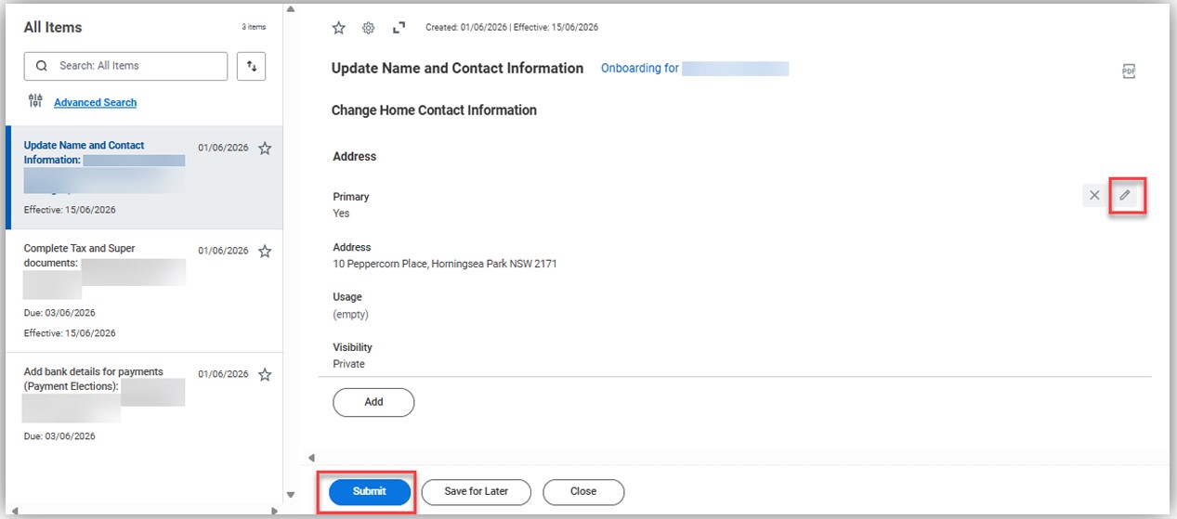
Task: Click the scroll down arrow at pane bottom
Action: pyautogui.click(x=290, y=495)
